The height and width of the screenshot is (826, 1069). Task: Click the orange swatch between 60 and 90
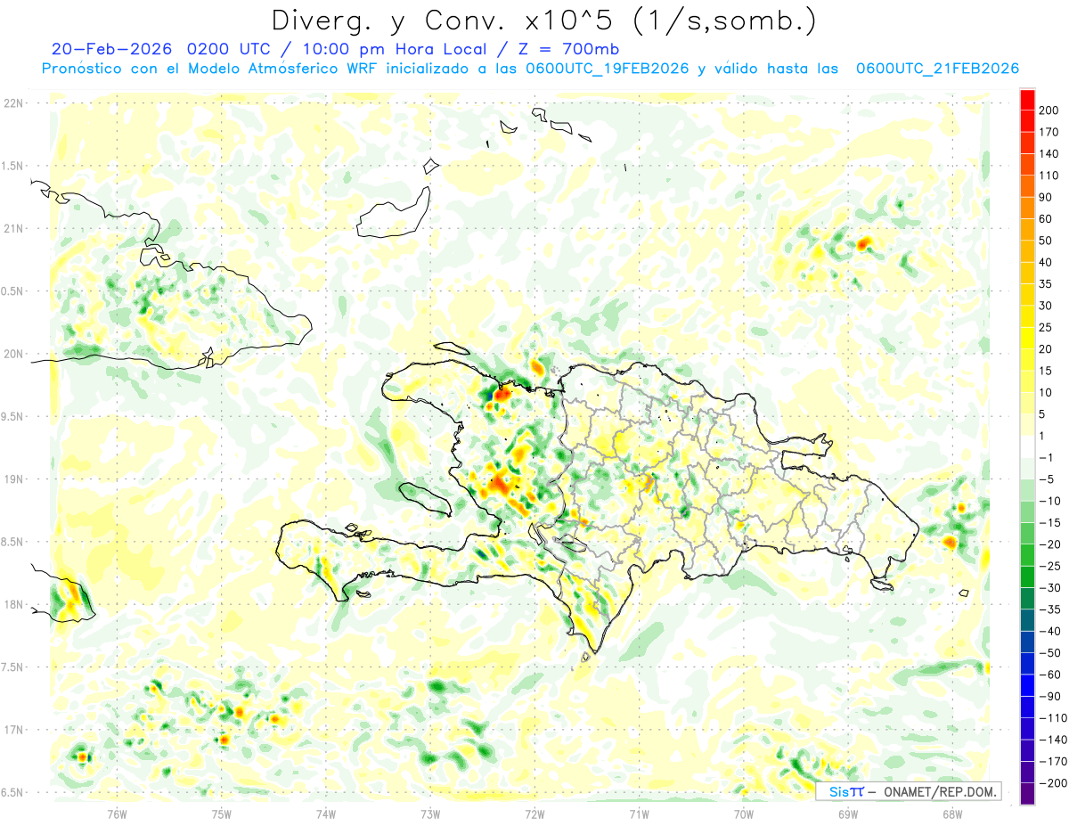[x=1028, y=209]
